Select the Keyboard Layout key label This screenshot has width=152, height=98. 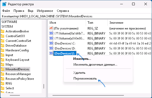17,60
